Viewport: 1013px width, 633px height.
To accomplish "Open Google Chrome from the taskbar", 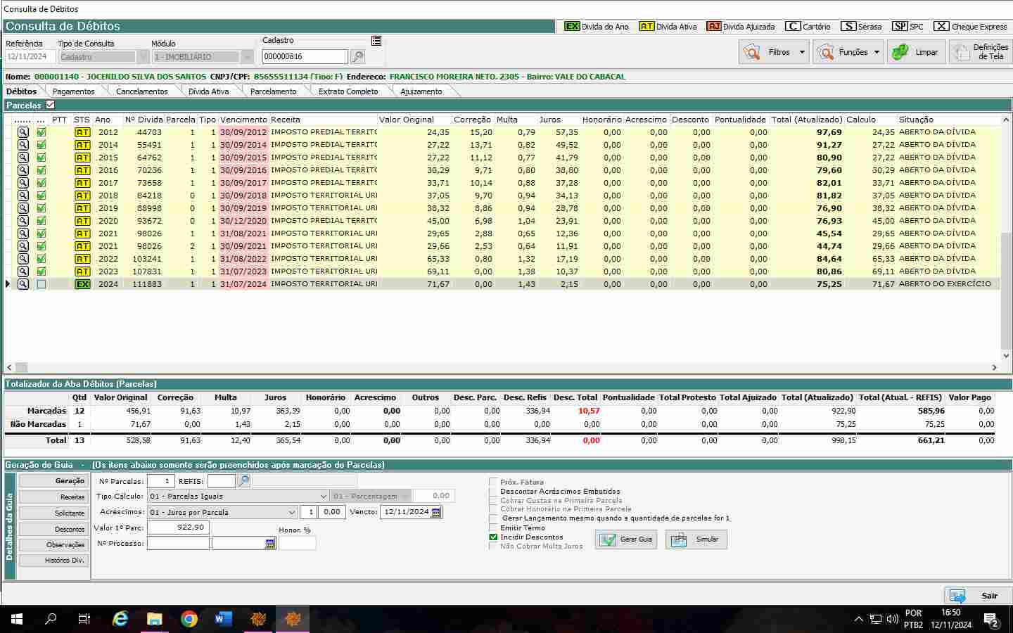I will (189, 619).
